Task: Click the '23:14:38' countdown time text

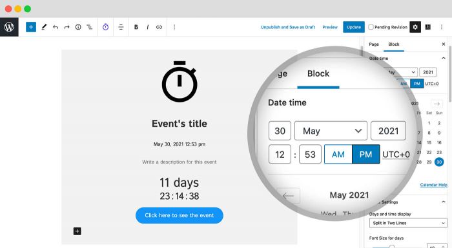Action: [180, 196]
